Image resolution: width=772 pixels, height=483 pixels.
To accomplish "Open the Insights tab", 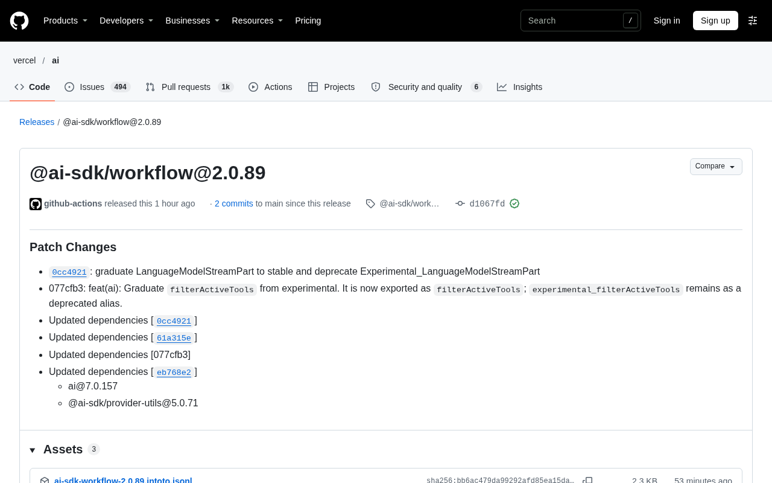I will point(519,87).
